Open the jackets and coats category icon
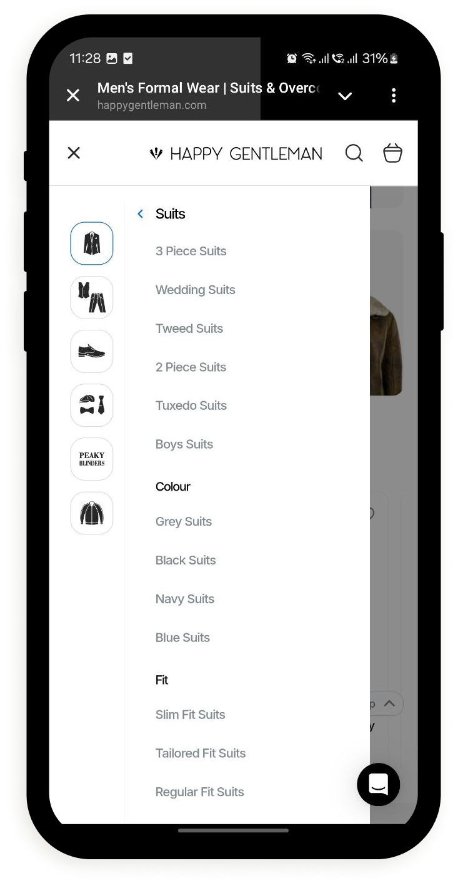Image resolution: width=458 pixels, height=883 pixels. coord(92,513)
